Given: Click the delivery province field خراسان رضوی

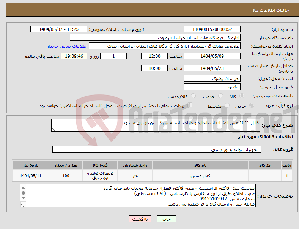Looking at the screenshot, I should coord(212,79).
